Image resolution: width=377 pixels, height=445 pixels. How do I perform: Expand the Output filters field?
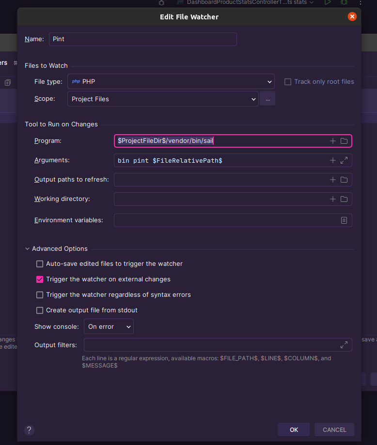pyautogui.click(x=344, y=345)
